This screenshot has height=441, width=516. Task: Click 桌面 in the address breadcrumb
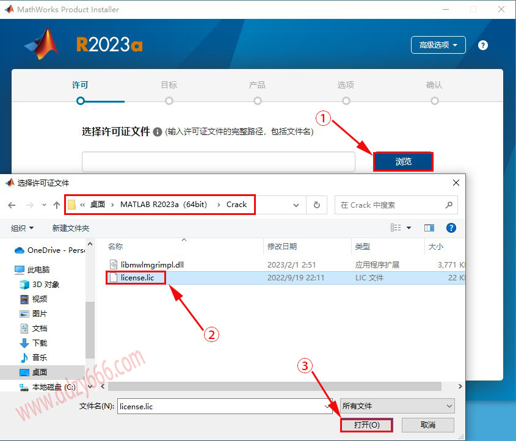[x=98, y=205]
